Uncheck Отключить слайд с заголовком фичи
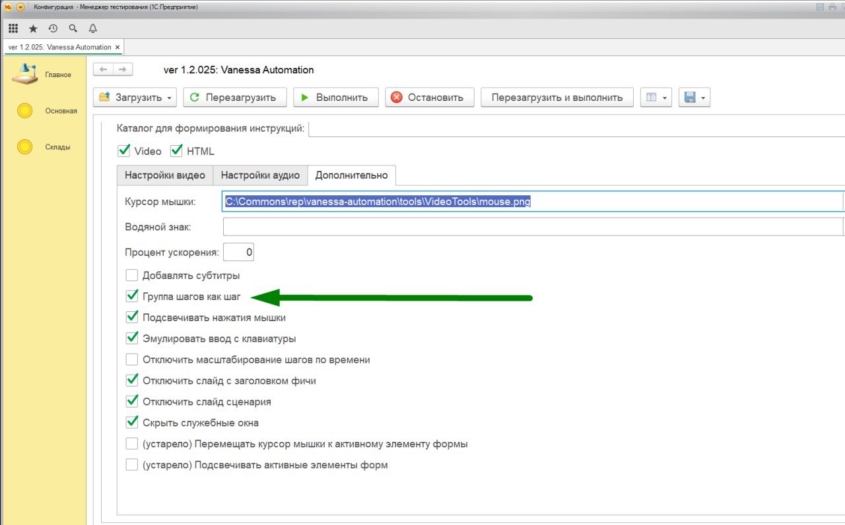 click(132, 381)
